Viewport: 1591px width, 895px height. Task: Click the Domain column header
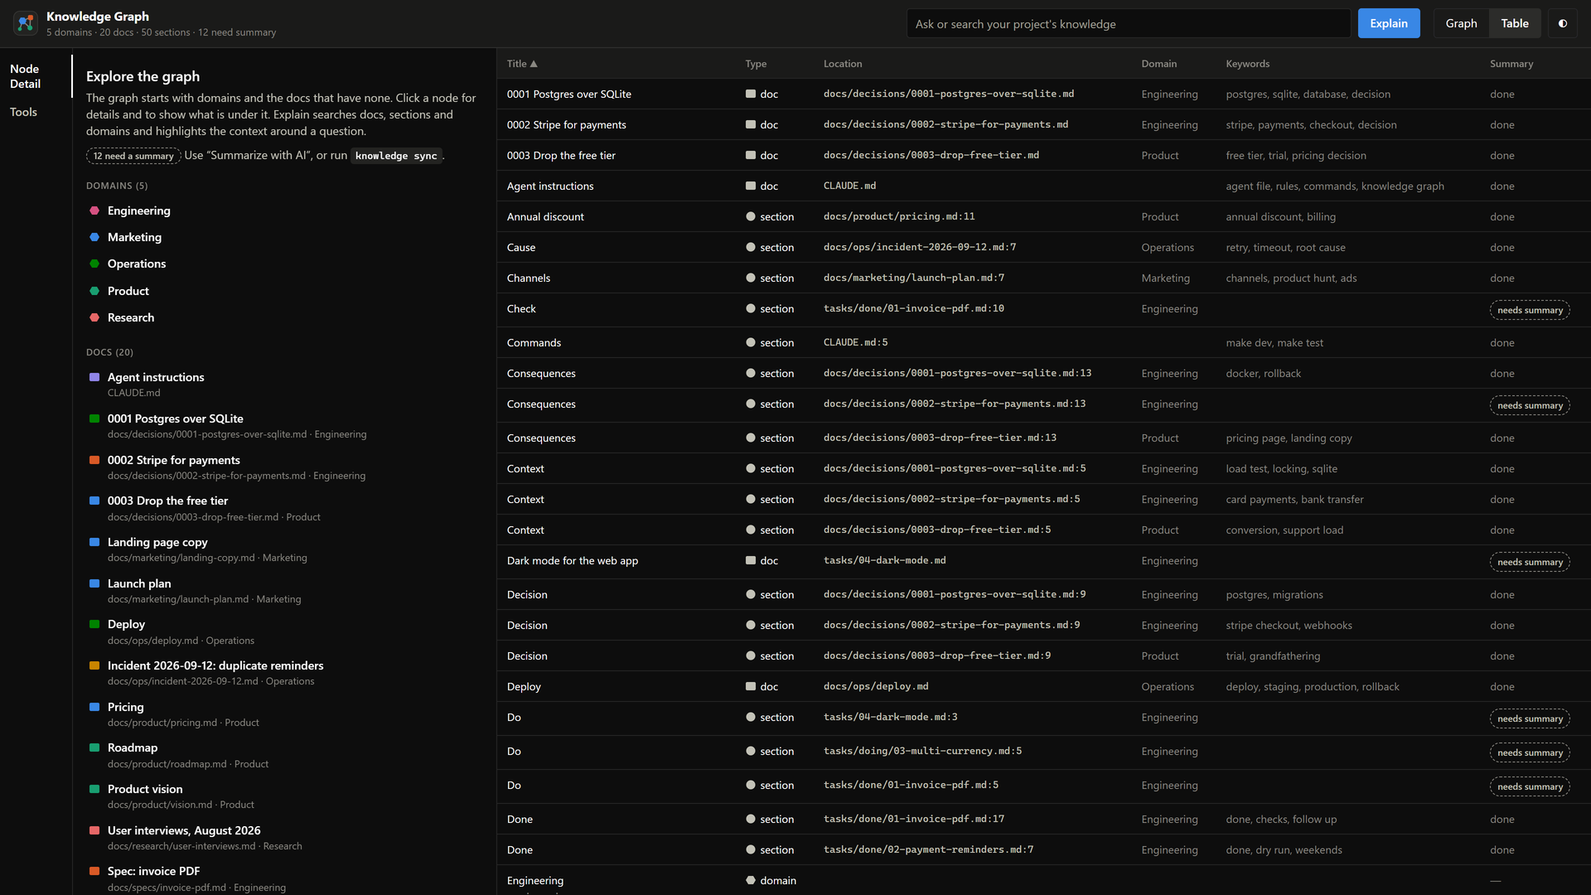(x=1158, y=64)
